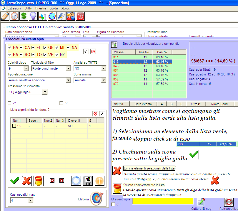Click the small red up-arrow icon
238x211 pixels.
point(52,181)
